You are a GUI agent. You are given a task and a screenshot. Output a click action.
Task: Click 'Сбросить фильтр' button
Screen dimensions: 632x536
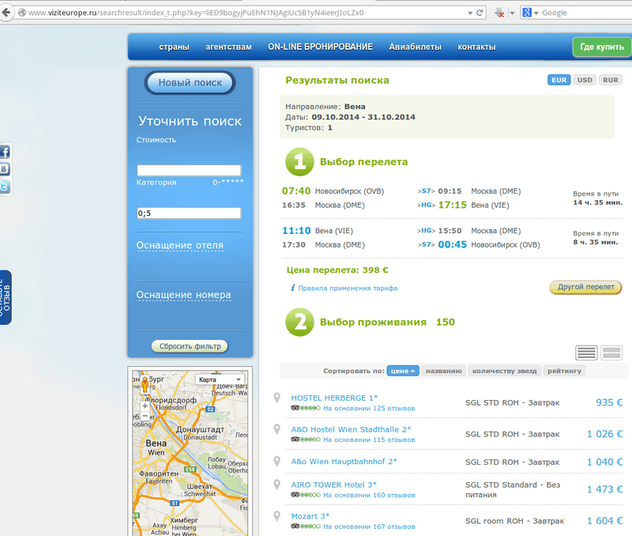pyautogui.click(x=190, y=346)
